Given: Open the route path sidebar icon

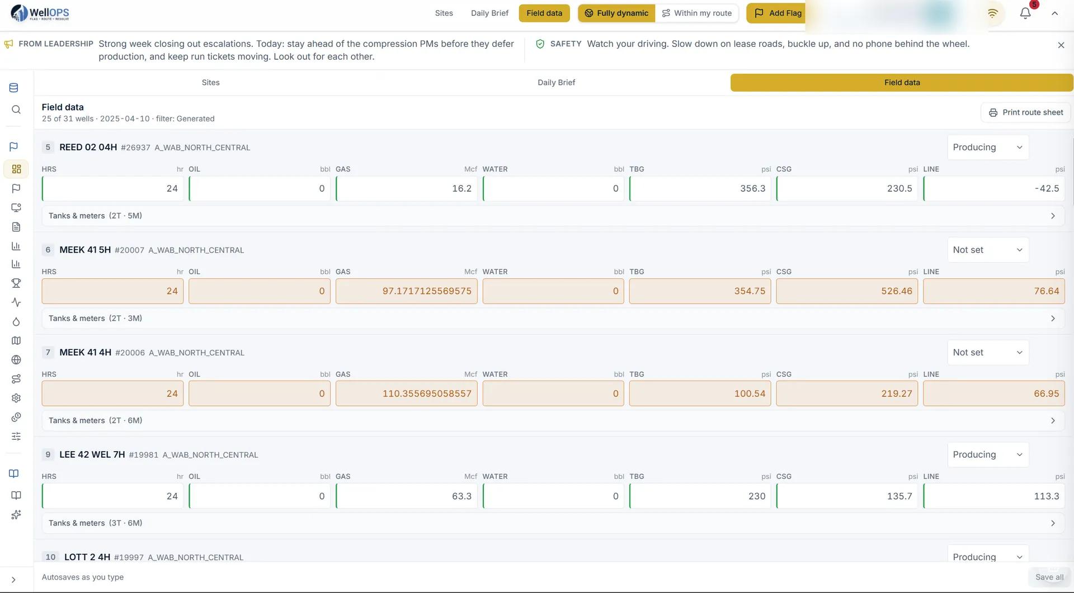Looking at the screenshot, I should (x=16, y=379).
